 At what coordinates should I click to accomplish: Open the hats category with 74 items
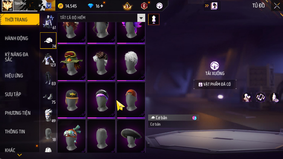(x=48, y=40)
